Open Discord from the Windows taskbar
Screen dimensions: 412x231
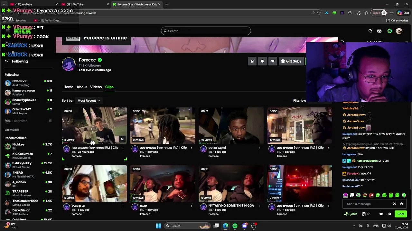244,226
